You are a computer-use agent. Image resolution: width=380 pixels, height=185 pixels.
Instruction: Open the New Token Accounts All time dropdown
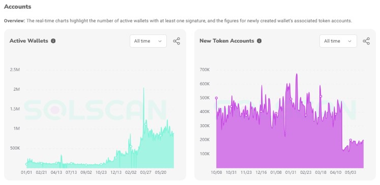coord(338,41)
